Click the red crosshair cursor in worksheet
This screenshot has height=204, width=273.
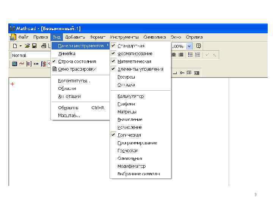[x=13, y=84]
